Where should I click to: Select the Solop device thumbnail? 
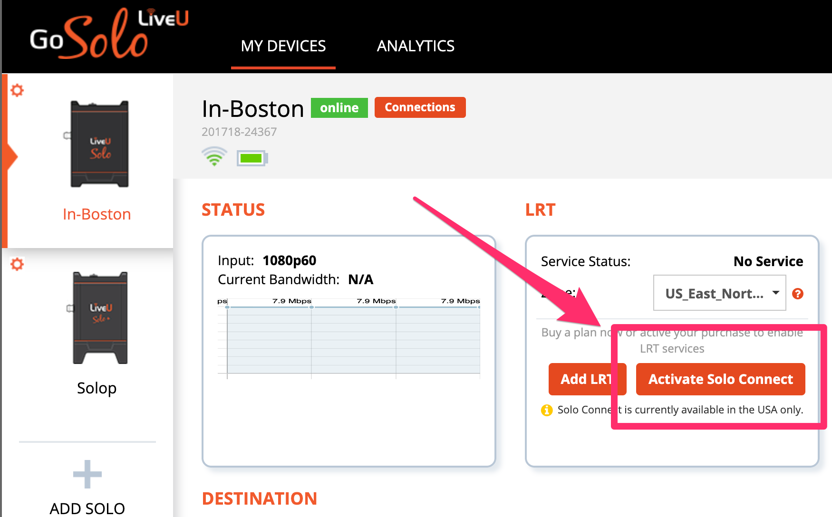pos(99,318)
